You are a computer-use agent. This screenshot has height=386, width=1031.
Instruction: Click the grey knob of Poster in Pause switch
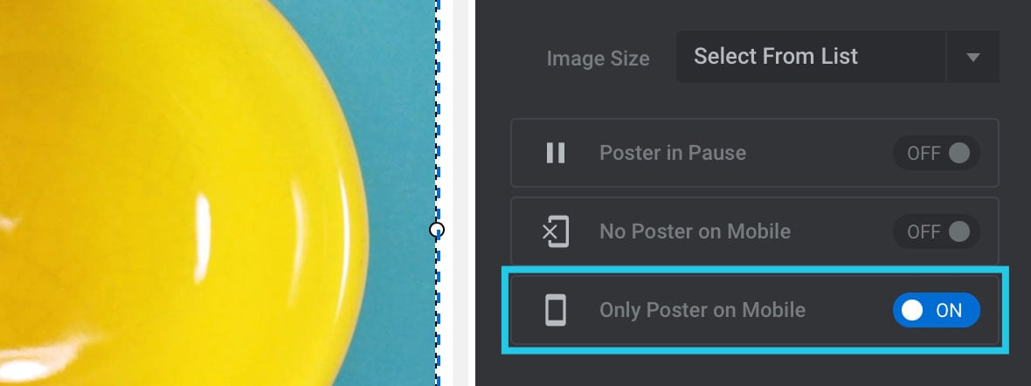[959, 153]
